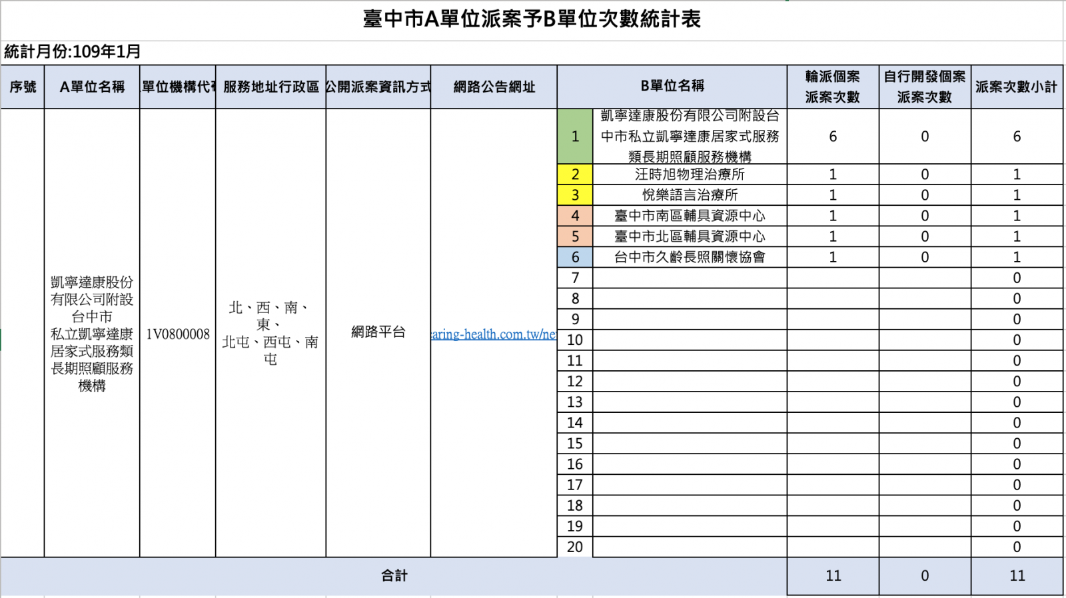Select the cell 台中市久齡長照關懷協會
This screenshot has height=598, width=1066.
tap(690, 257)
